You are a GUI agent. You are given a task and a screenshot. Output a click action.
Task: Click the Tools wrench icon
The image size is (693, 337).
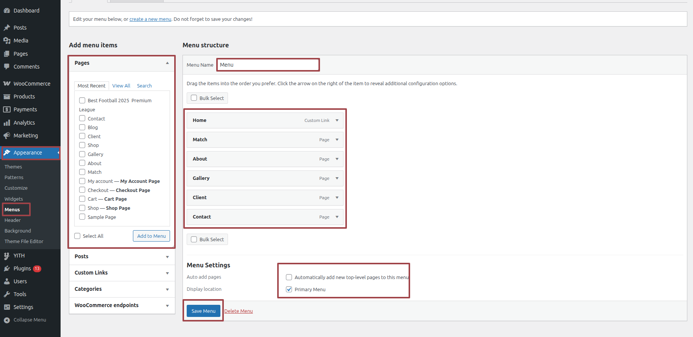tap(7, 294)
